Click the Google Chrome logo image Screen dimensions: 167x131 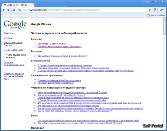[15, 25]
